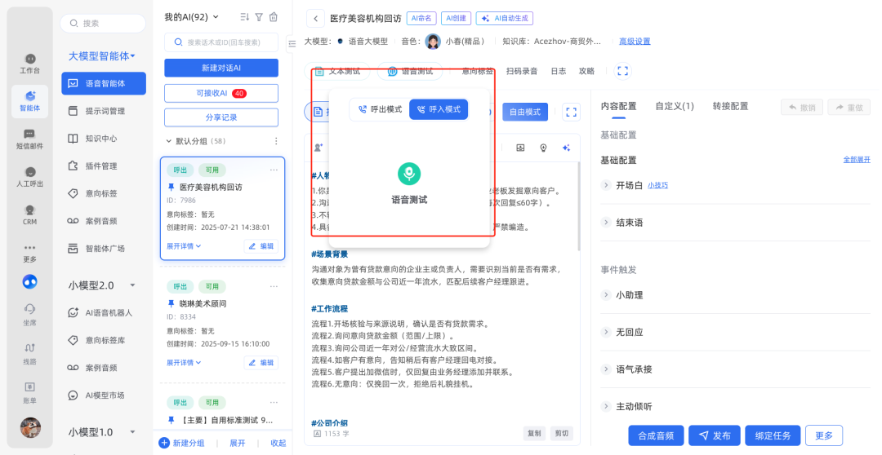Screen dimensions: 882x455
Task: Open CRM from the left sidebar
Action: point(30,214)
